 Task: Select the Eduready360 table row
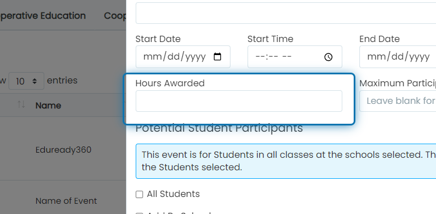pos(63,150)
